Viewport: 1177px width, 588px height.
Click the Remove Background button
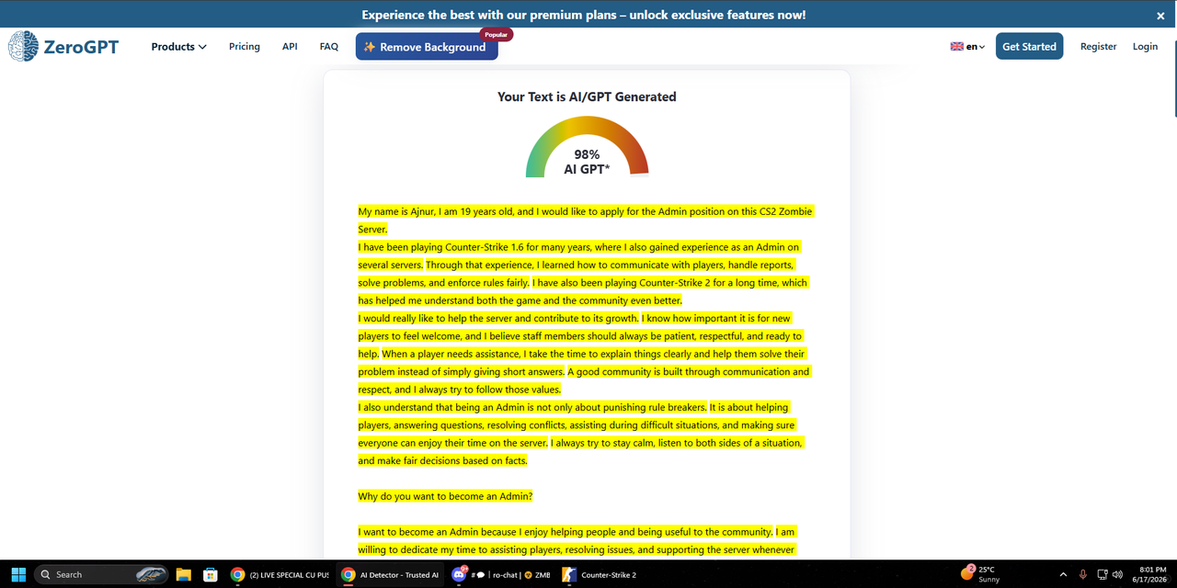pos(427,47)
